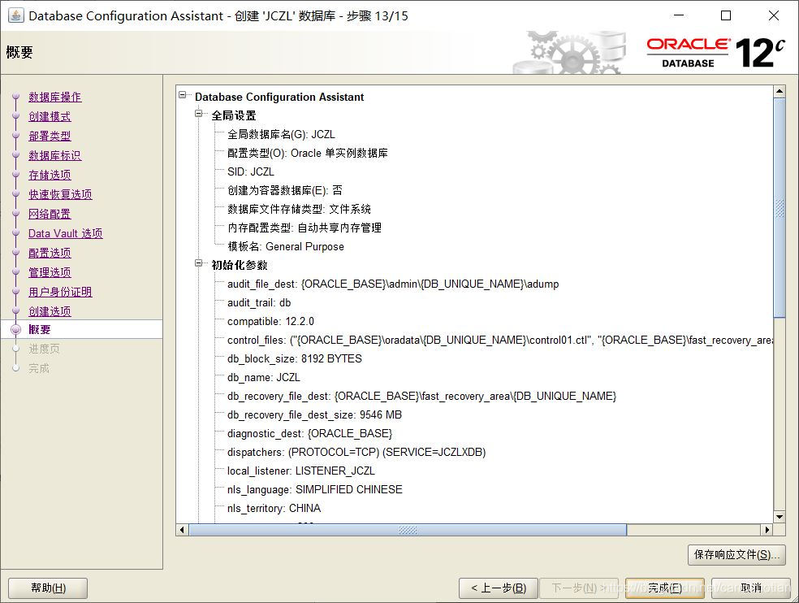Click 保存响应文件(S)... button
799x603 pixels.
[736, 554]
